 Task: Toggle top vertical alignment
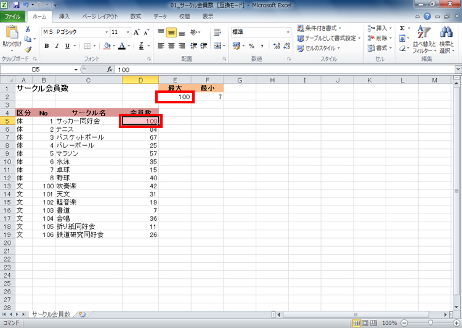click(x=161, y=32)
